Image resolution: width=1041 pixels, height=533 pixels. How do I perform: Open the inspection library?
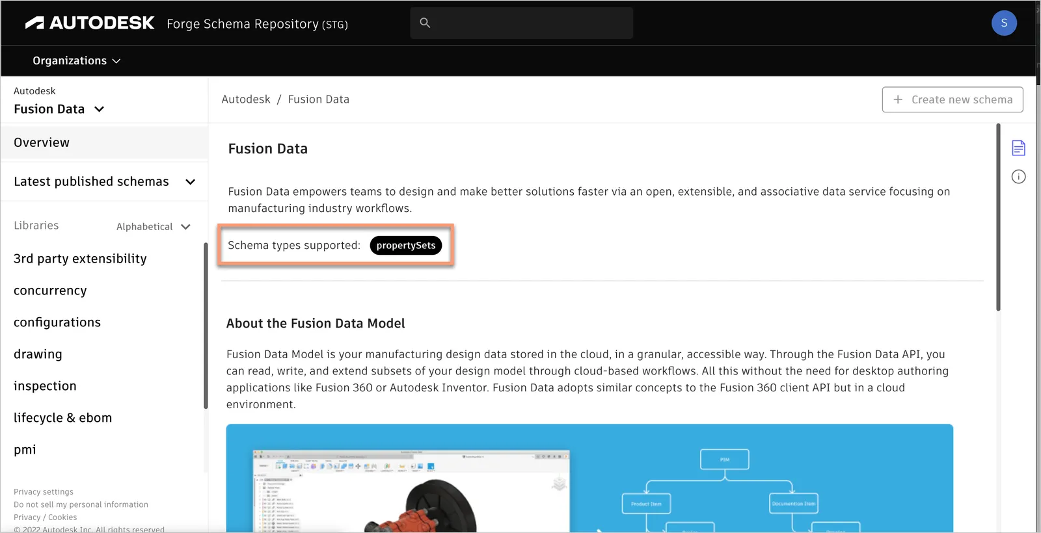pos(45,386)
